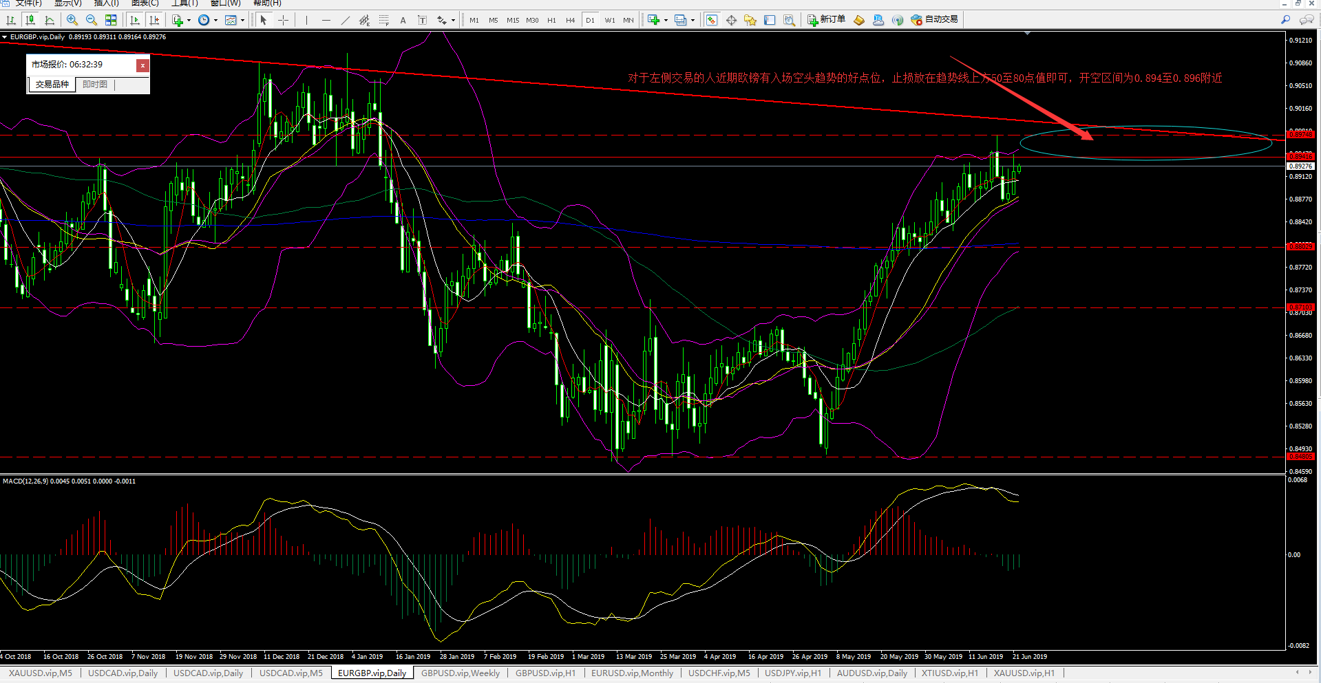Image resolution: width=1321 pixels, height=683 pixels.
Task: Open a new chart window
Action: (653, 20)
